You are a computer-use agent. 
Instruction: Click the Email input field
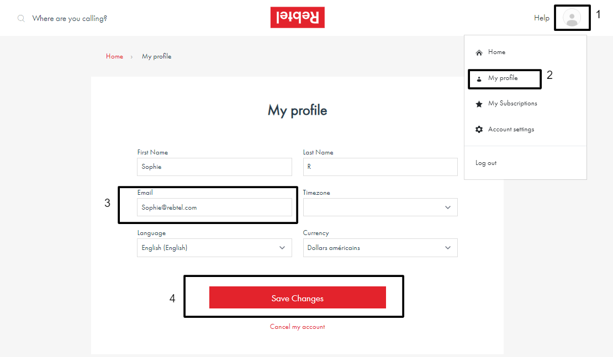pos(214,207)
